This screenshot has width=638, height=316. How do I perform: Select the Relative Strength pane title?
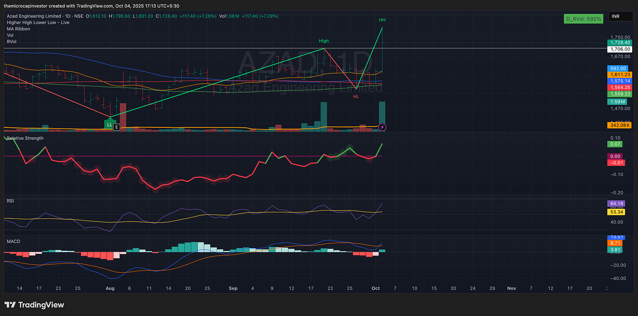[x=25, y=138]
